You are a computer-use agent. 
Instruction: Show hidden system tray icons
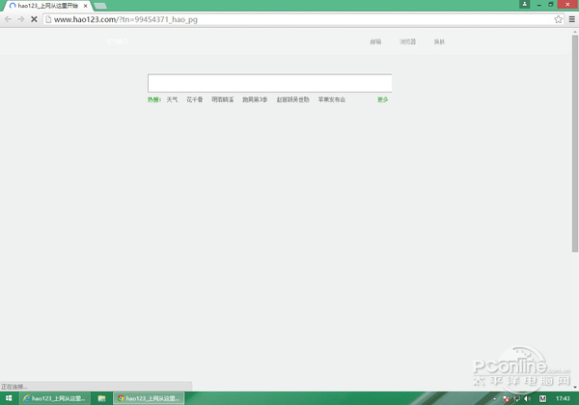pyautogui.click(x=494, y=398)
